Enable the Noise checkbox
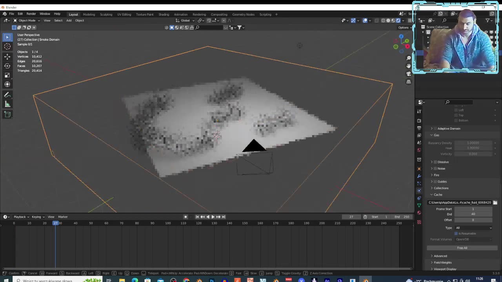 (435, 168)
